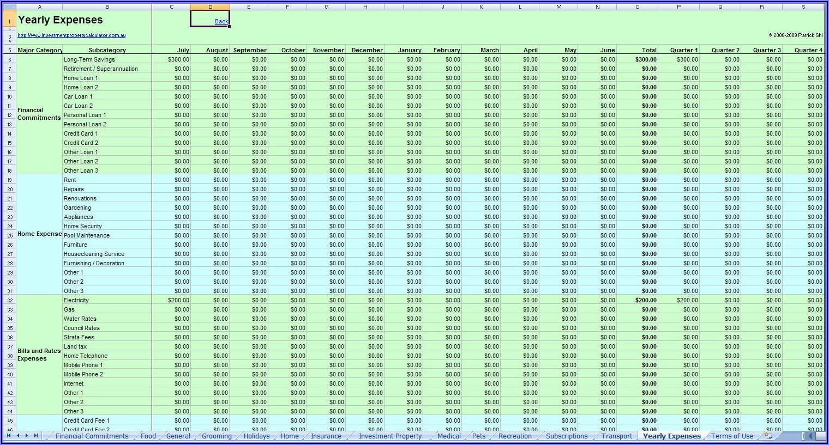Click the Home Expense category cell
The height and width of the screenshot is (445, 829).
tap(39, 234)
